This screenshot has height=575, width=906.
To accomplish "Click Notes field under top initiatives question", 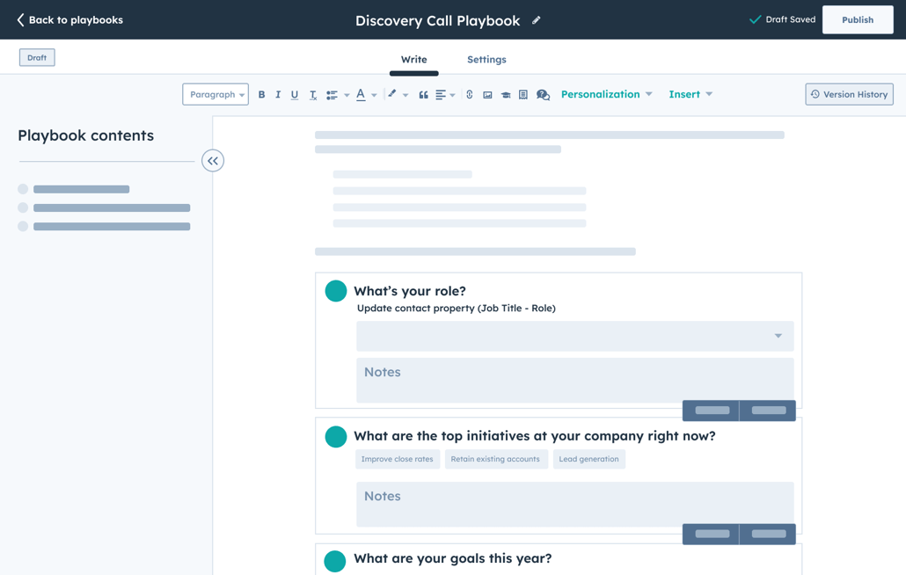I will tap(575, 504).
